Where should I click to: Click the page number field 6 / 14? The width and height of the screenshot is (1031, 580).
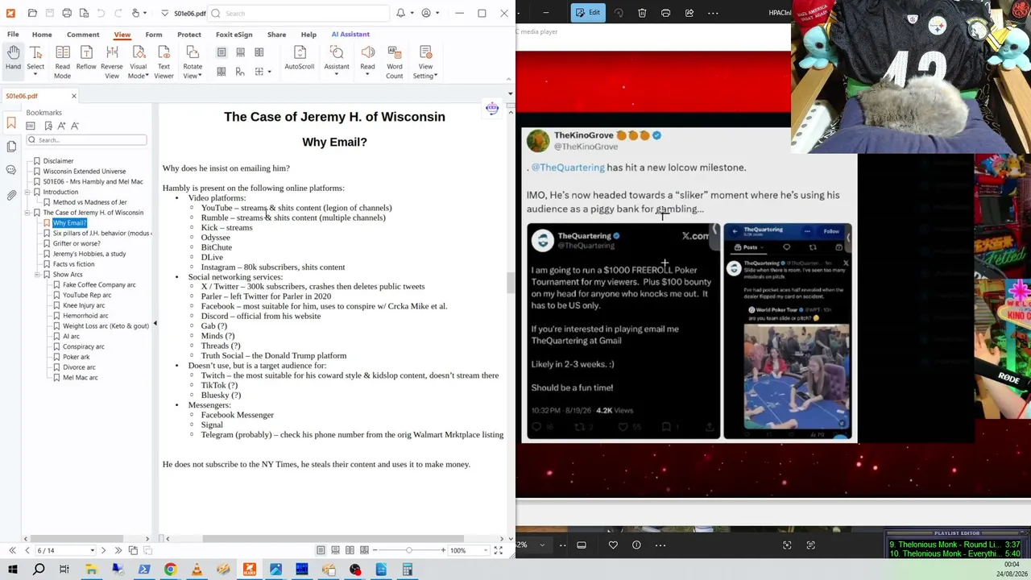tap(64, 550)
